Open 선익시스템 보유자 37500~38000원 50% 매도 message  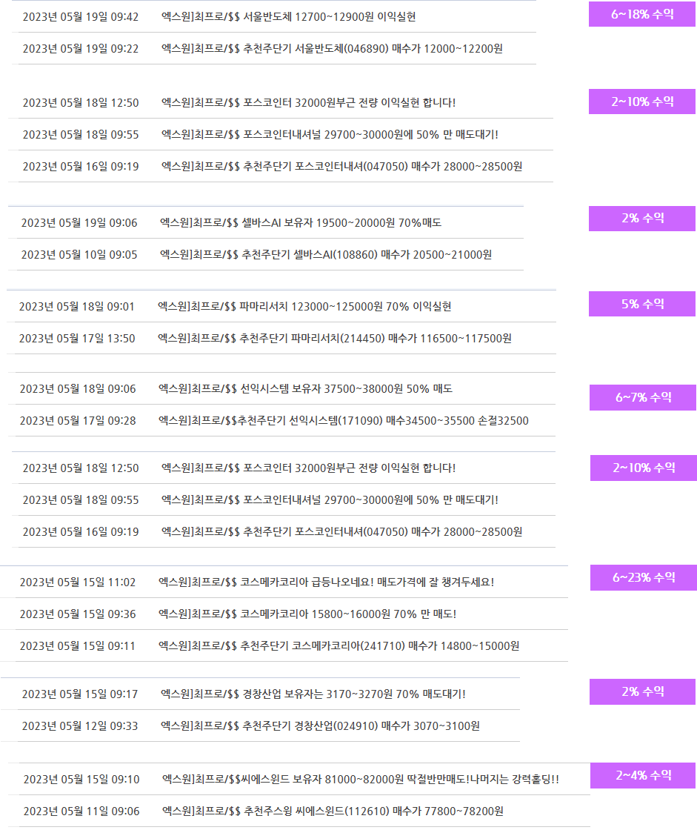pos(305,388)
